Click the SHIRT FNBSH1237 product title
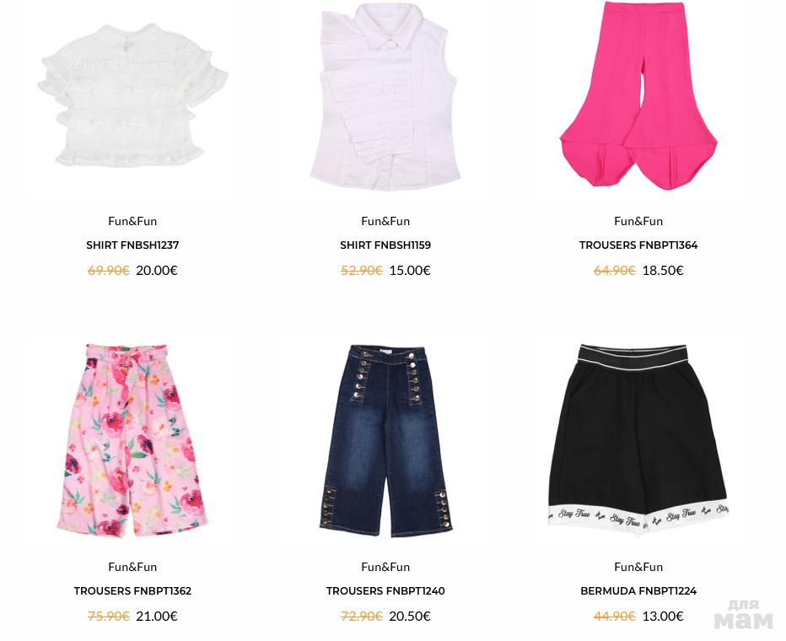The height and width of the screenshot is (641, 786). pyautogui.click(x=132, y=245)
